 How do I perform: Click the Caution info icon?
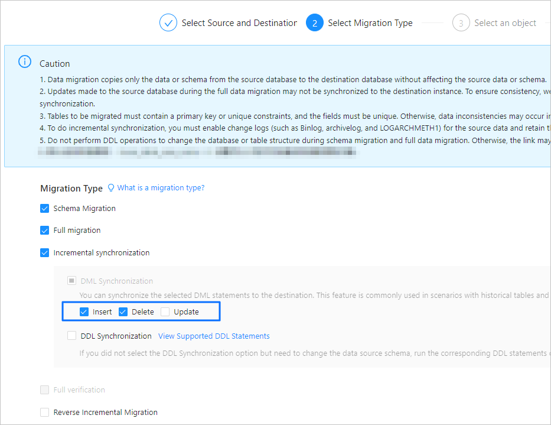25,61
